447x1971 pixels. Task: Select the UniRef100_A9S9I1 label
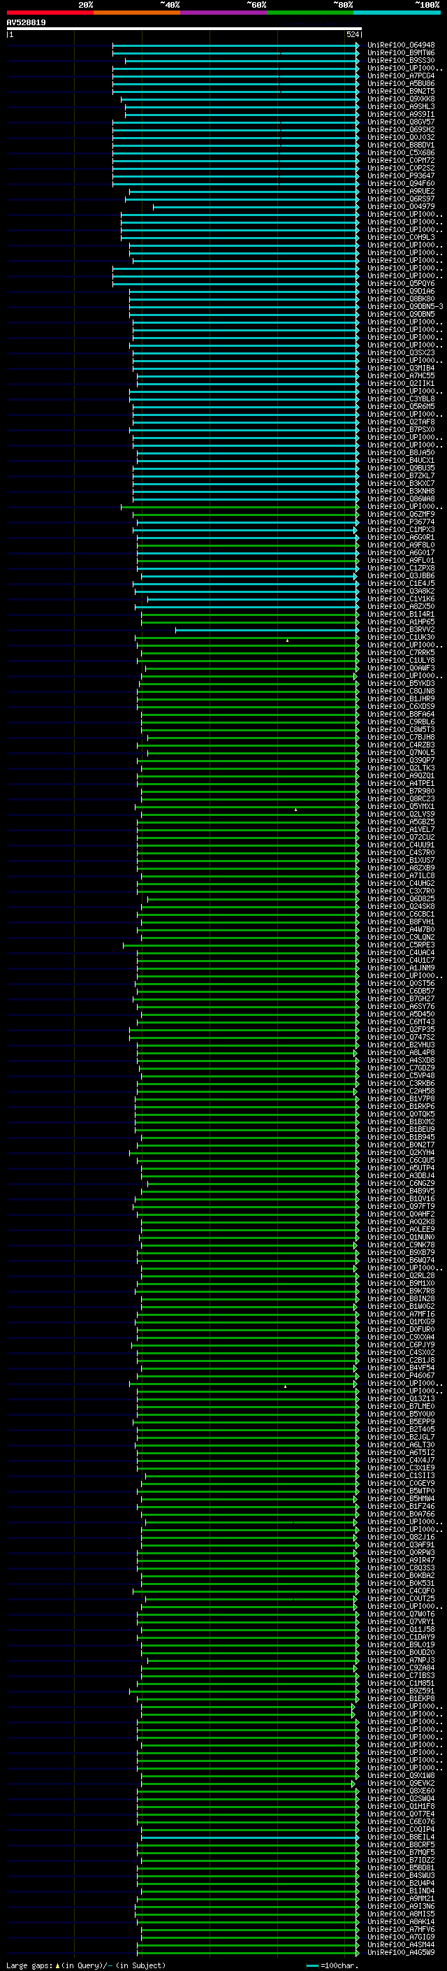pos(401,114)
